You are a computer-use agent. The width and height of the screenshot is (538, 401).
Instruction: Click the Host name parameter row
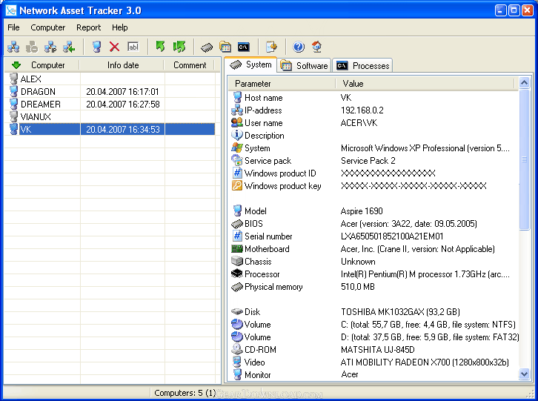click(374, 98)
